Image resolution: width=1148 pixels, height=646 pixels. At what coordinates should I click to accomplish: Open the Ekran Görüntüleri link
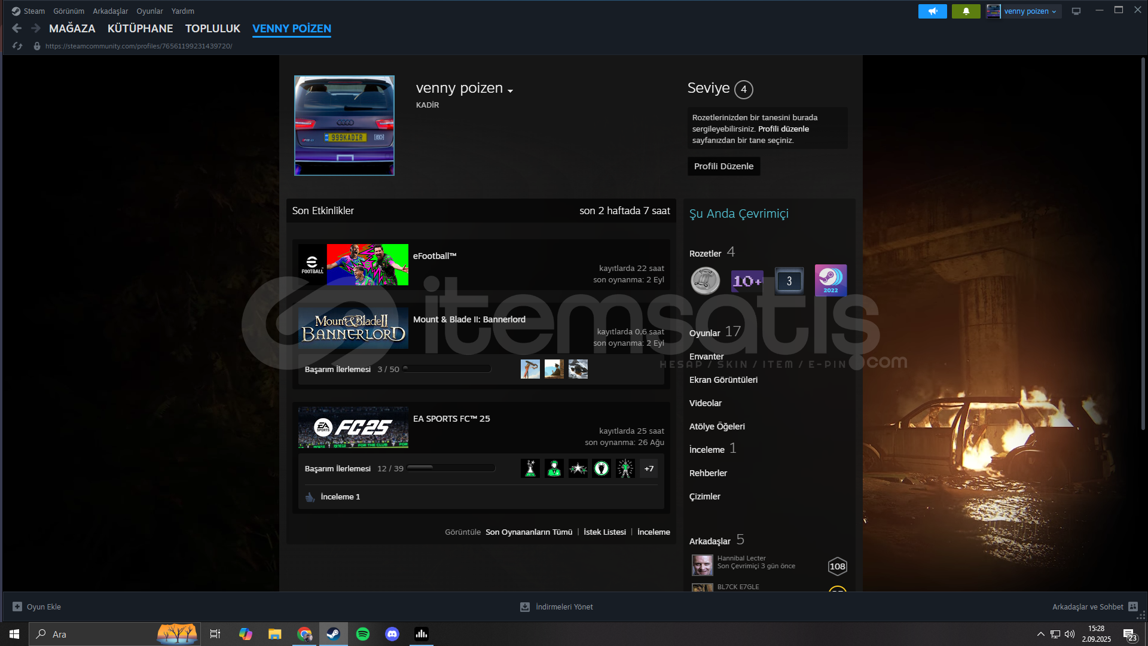[723, 380]
